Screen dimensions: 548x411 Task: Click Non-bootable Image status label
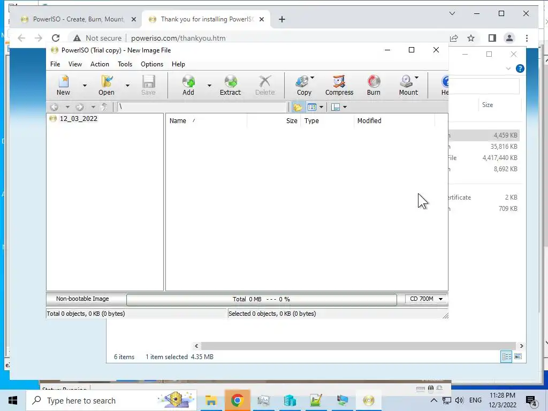(x=82, y=299)
